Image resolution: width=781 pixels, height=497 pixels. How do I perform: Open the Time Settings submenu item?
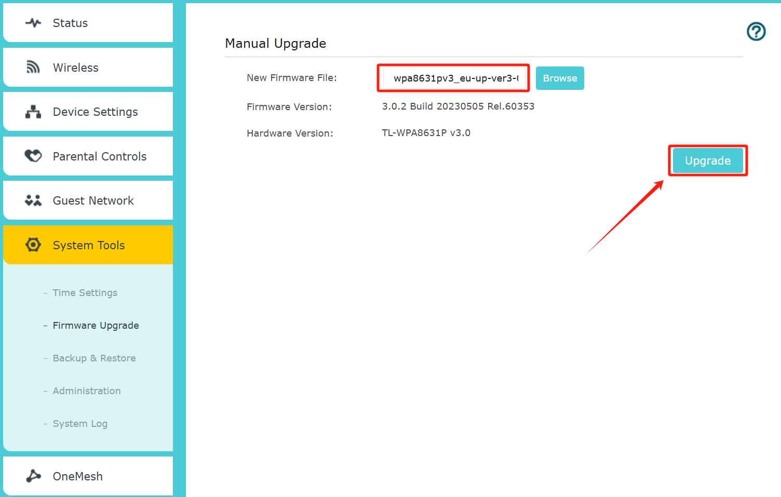click(x=85, y=293)
